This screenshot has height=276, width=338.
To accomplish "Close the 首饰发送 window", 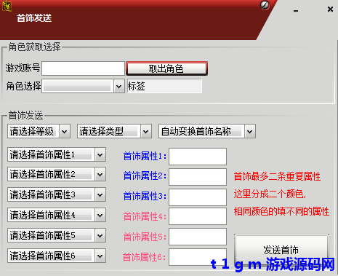I will pyautogui.click(x=330, y=9).
